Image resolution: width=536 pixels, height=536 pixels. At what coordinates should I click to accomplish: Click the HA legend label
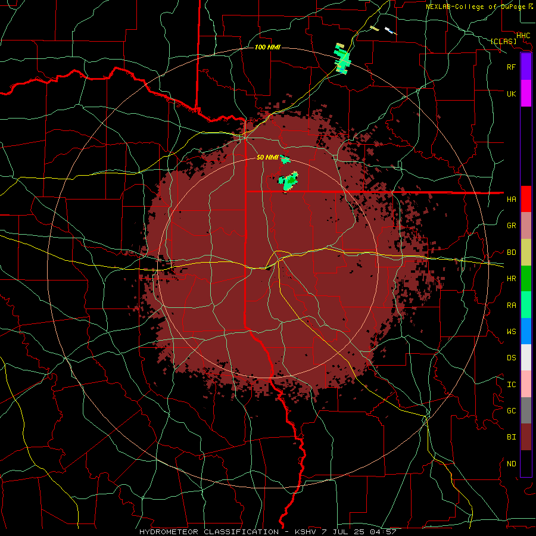511,200
